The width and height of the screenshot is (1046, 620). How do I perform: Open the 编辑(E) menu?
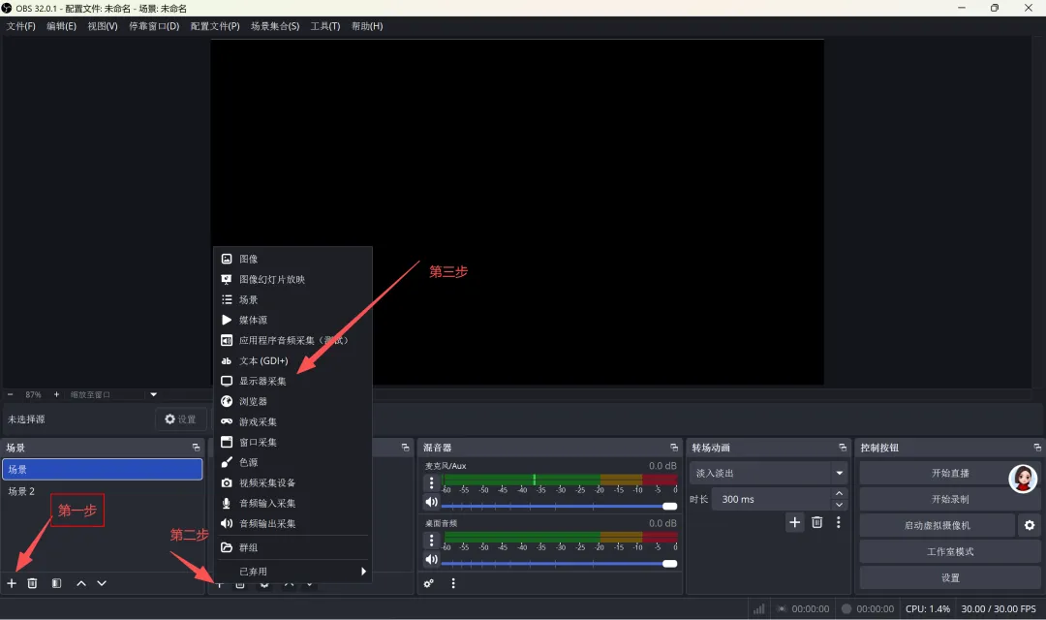[x=61, y=26]
